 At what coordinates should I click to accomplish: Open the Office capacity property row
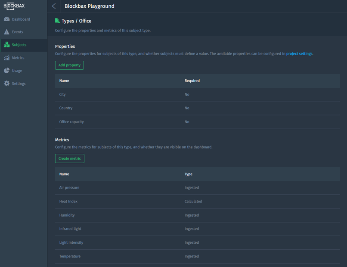197,122
